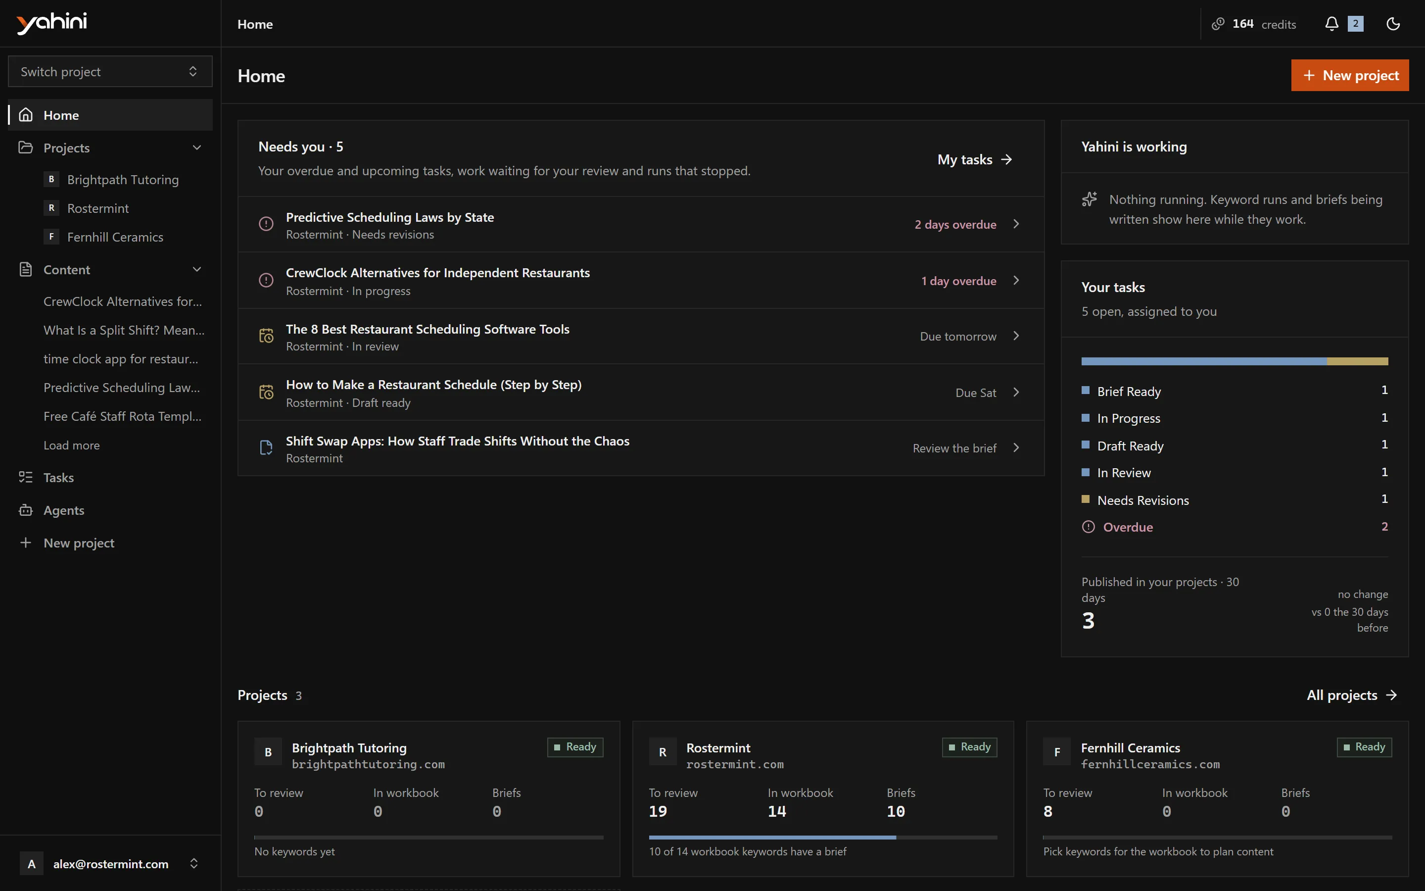The width and height of the screenshot is (1425, 891).
Task: Open the notifications bell
Action: coord(1331,24)
